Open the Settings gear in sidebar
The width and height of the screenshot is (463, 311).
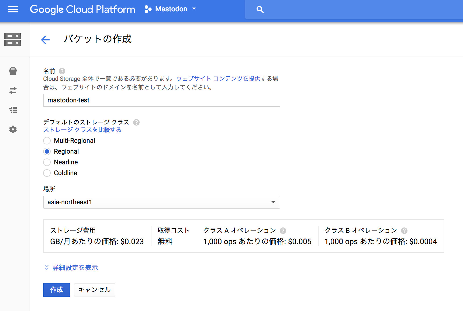point(13,129)
